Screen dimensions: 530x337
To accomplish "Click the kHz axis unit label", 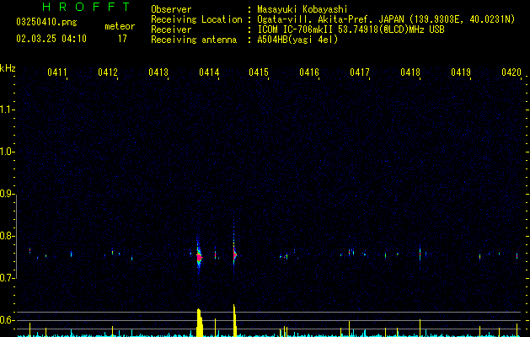I will click(x=8, y=68).
